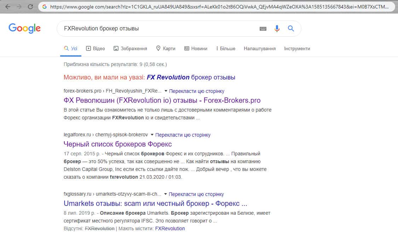The width and height of the screenshot is (398, 238).
Task: Open the Карти search tab
Action: (x=166, y=49)
